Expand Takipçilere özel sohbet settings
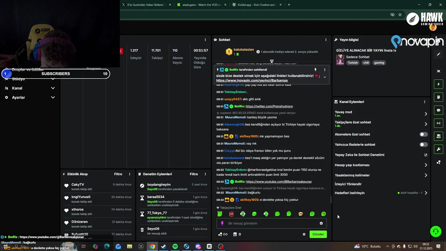This screenshot has width=446, height=251. click(x=426, y=124)
